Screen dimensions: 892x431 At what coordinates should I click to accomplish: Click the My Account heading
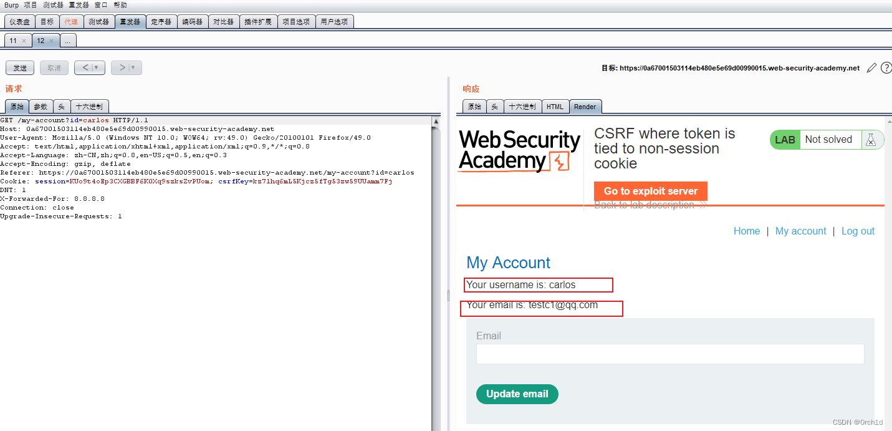[509, 263]
